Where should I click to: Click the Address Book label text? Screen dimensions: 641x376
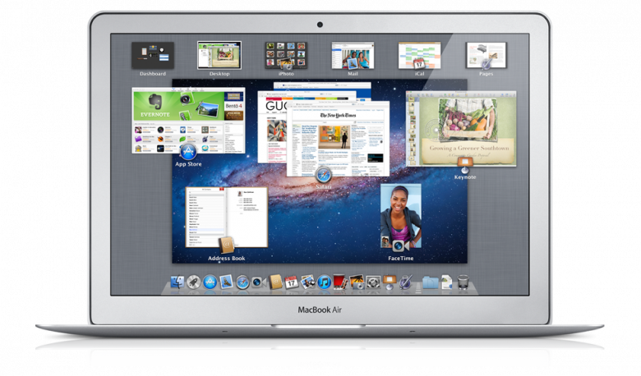pyautogui.click(x=227, y=258)
